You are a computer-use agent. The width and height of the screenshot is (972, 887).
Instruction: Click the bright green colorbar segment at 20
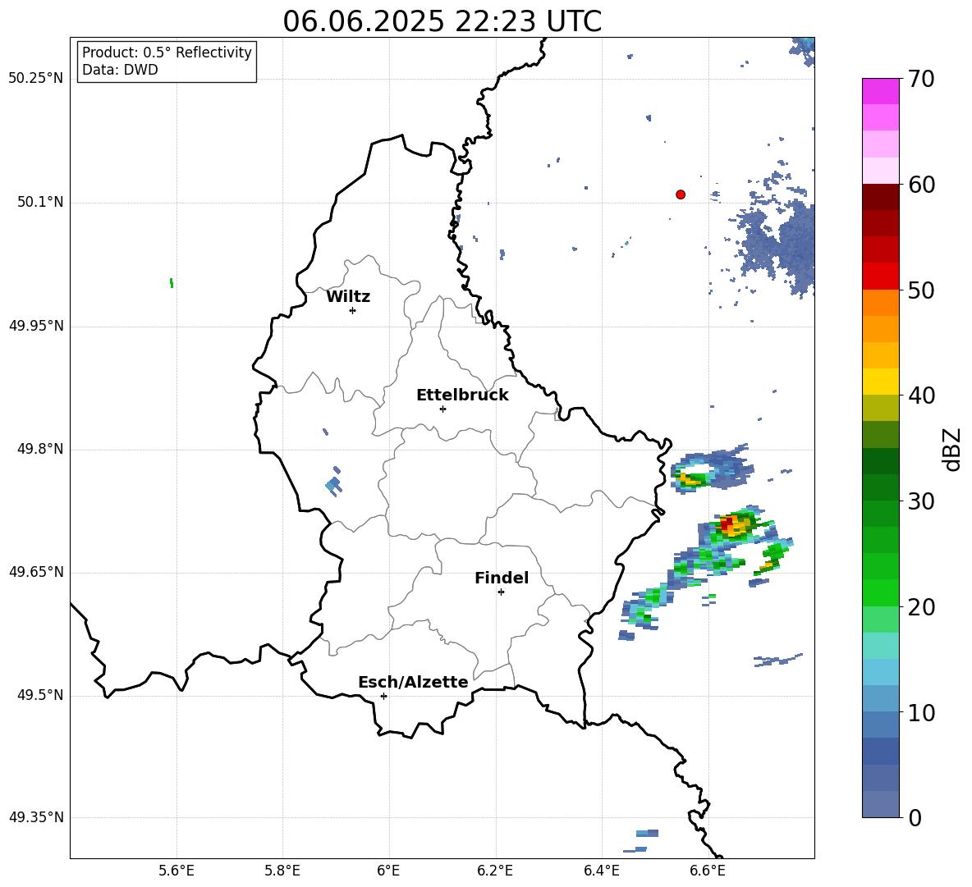coord(880,592)
